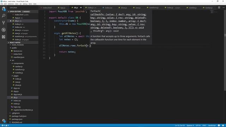Open registerServiceWorker.js in the file tree
Screen dimensions: 226x127
pos(23,110)
